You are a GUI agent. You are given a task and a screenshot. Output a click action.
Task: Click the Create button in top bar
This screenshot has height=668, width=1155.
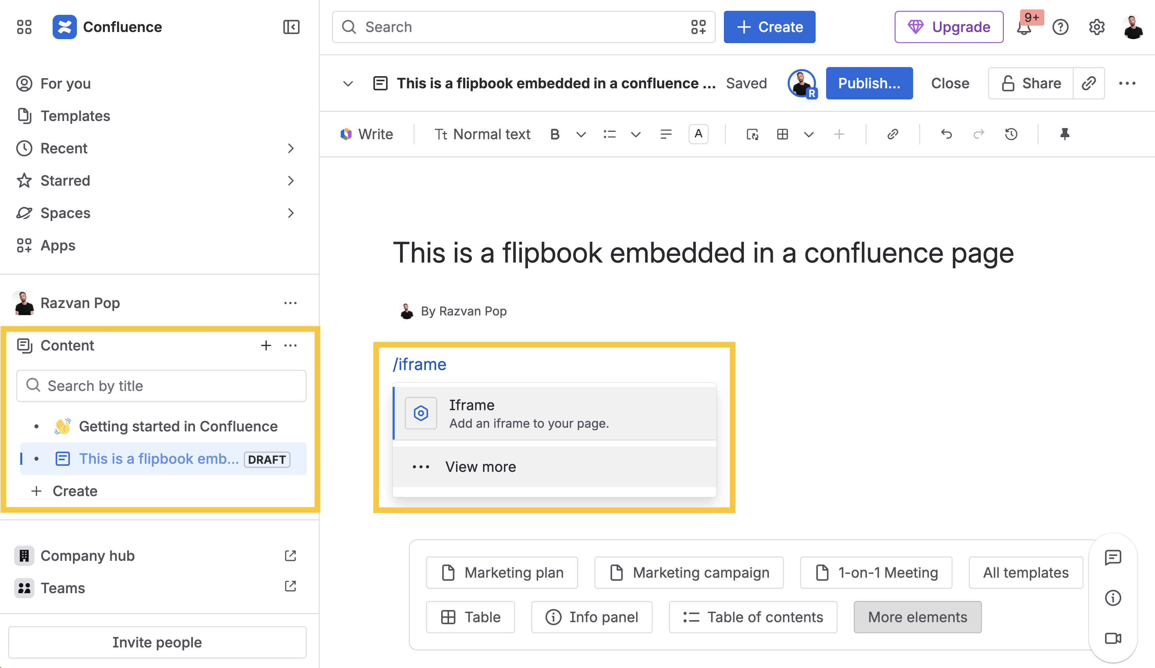[x=769, y=27]
